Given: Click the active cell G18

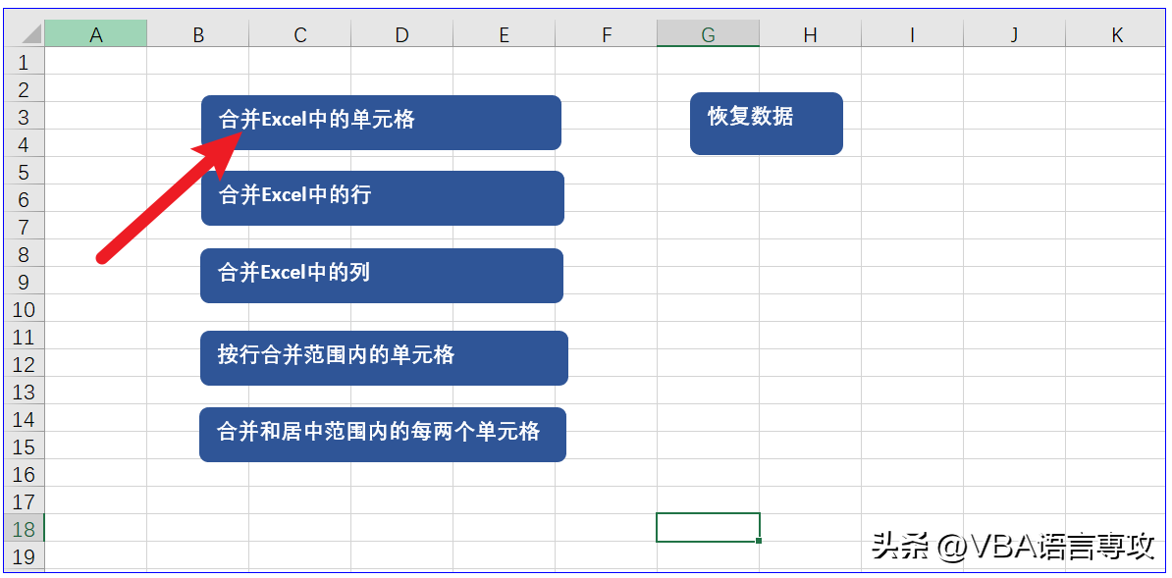Looking at the screenshot, I should 709,527.
